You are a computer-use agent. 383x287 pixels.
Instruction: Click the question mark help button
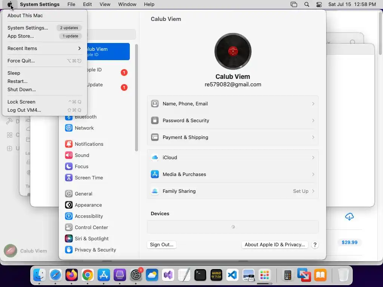315,245
